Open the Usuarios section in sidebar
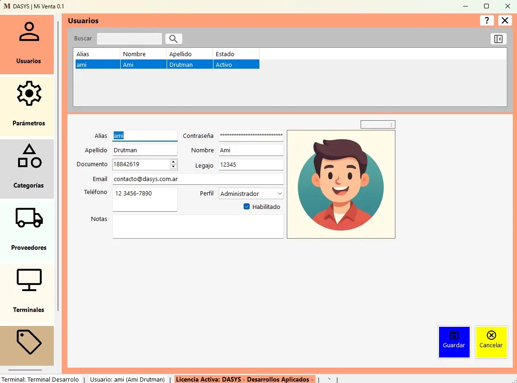Viewport: 517px width, 383px height. [28, 45]
